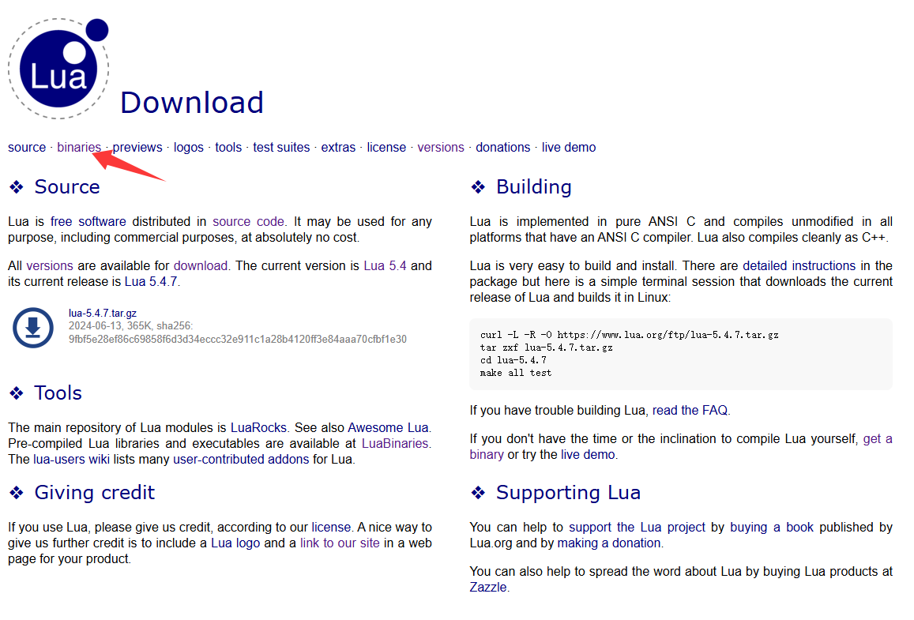
Task: Click the sha256 hash string text
Action: click(x=238, y=339)
